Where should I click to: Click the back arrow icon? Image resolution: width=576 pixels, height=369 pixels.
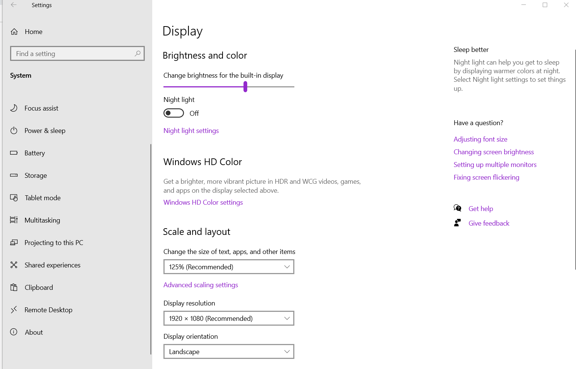[x=14, y=5]
